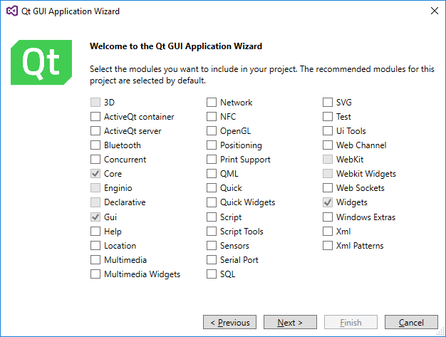Click the Qt logo image

click(x=42, y=62)
